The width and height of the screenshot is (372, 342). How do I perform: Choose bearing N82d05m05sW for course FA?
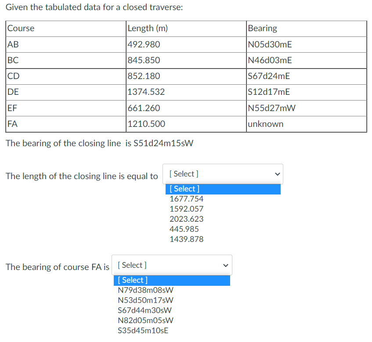pos(145,320)
